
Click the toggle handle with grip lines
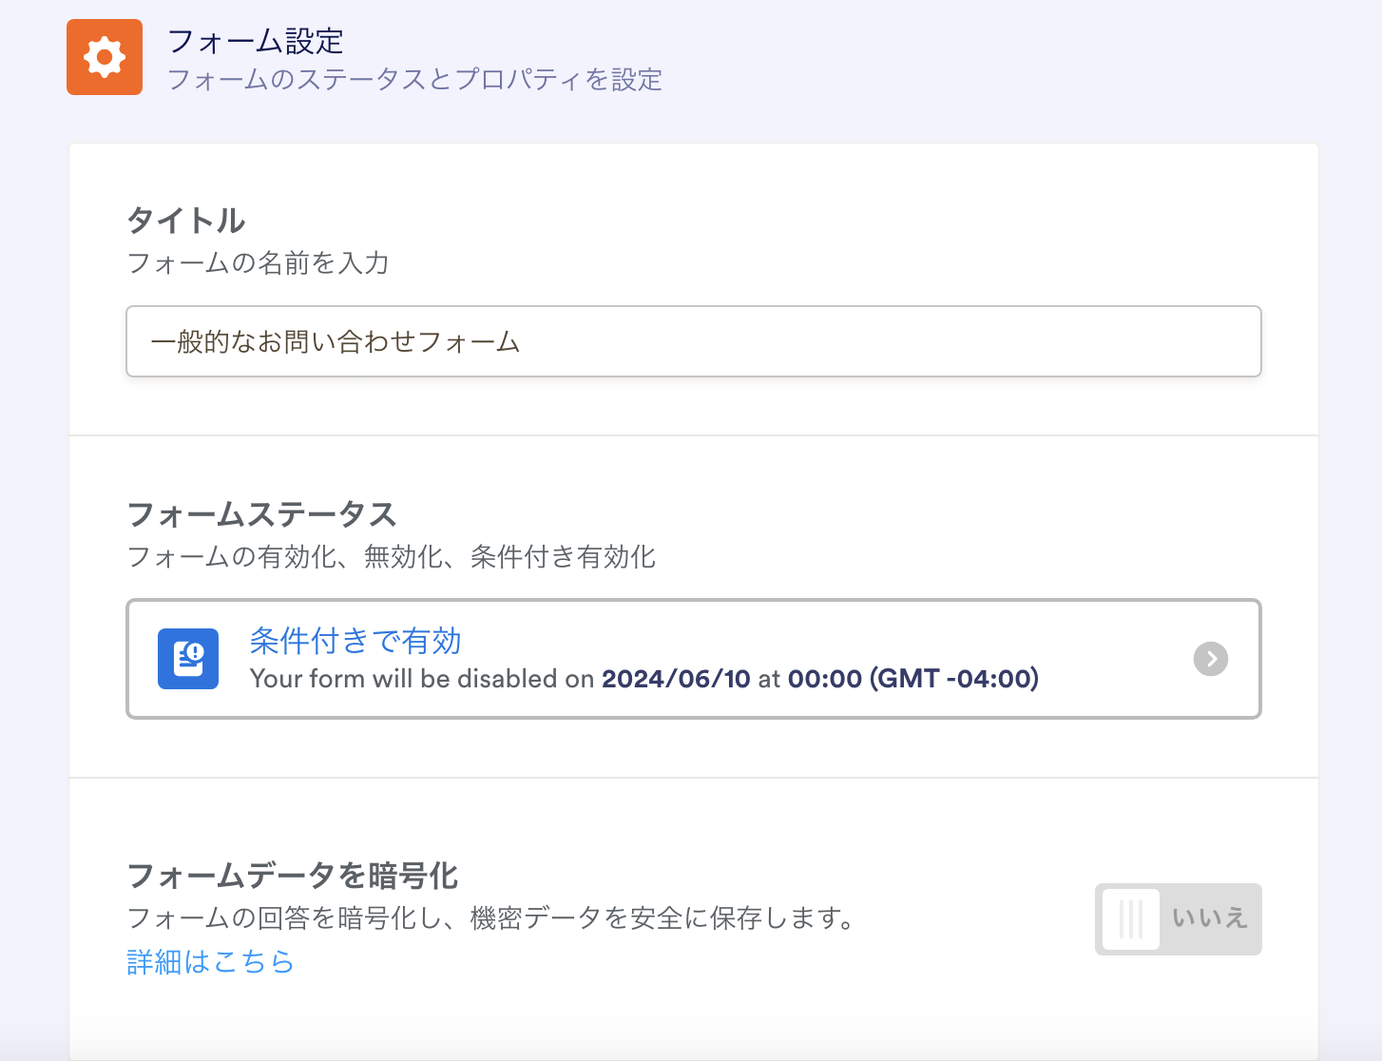click(1131, 919)
